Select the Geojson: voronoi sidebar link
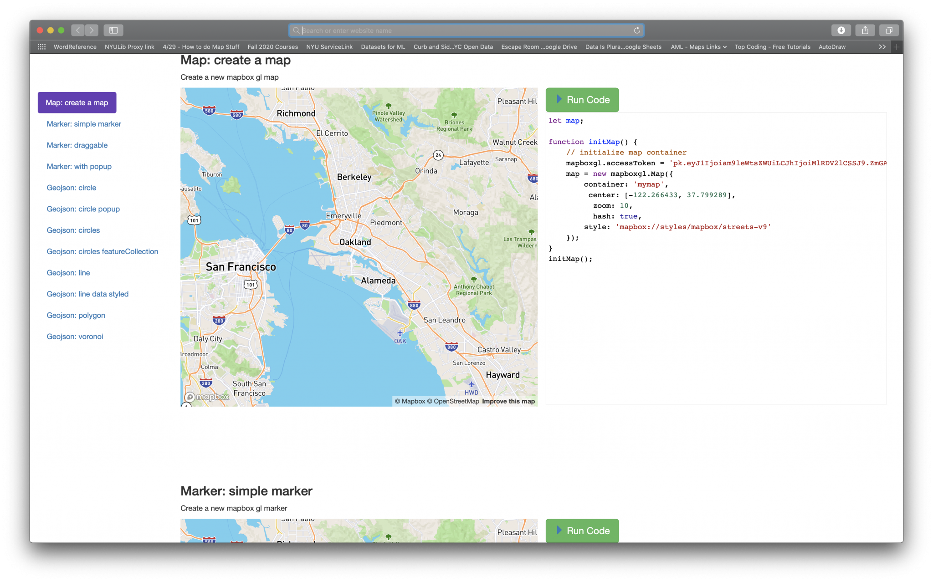Viewport: 933px width, 582px height. click(75, 336)
